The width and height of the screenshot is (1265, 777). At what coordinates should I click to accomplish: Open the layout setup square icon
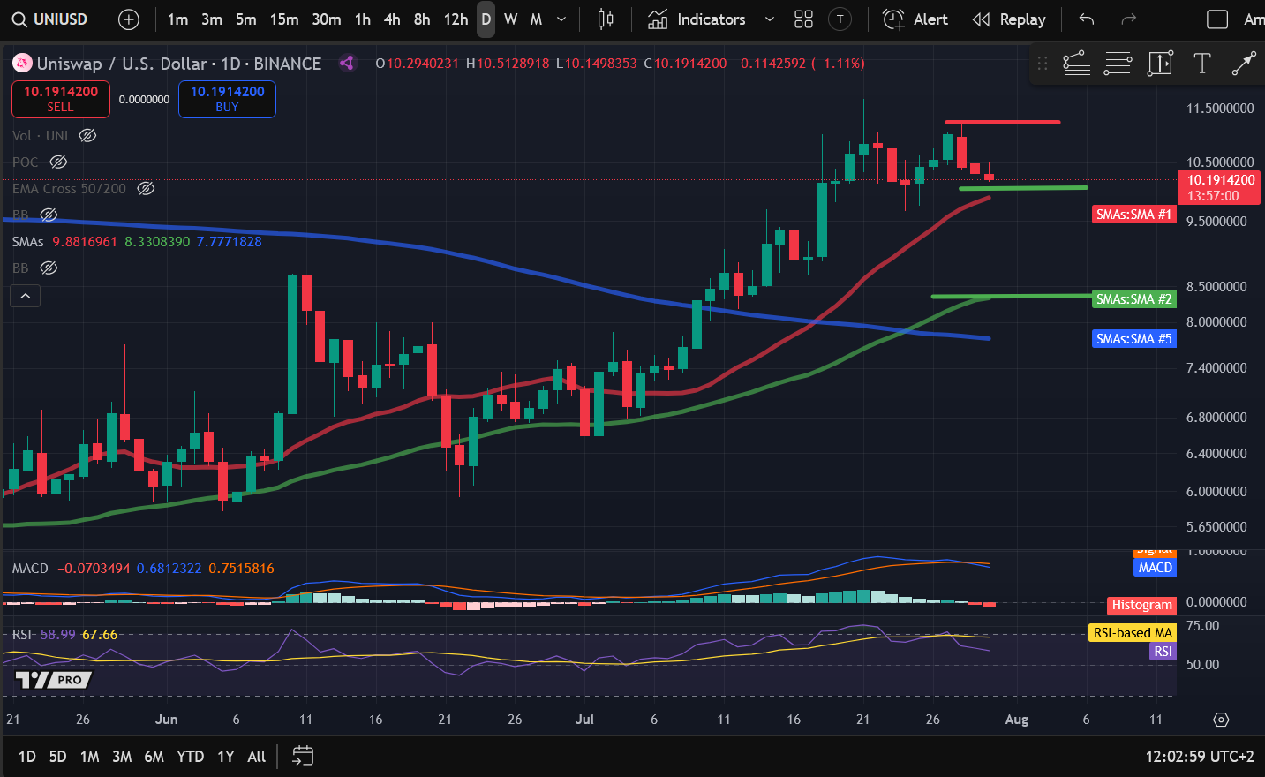coord(1217,19)
